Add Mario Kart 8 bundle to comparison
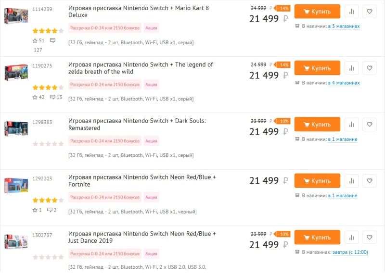Image resolution: width=385 pixels, height=276 pixels. coord(351,12)
